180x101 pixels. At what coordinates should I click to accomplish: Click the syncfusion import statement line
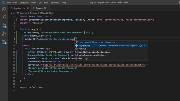[87, 20]
